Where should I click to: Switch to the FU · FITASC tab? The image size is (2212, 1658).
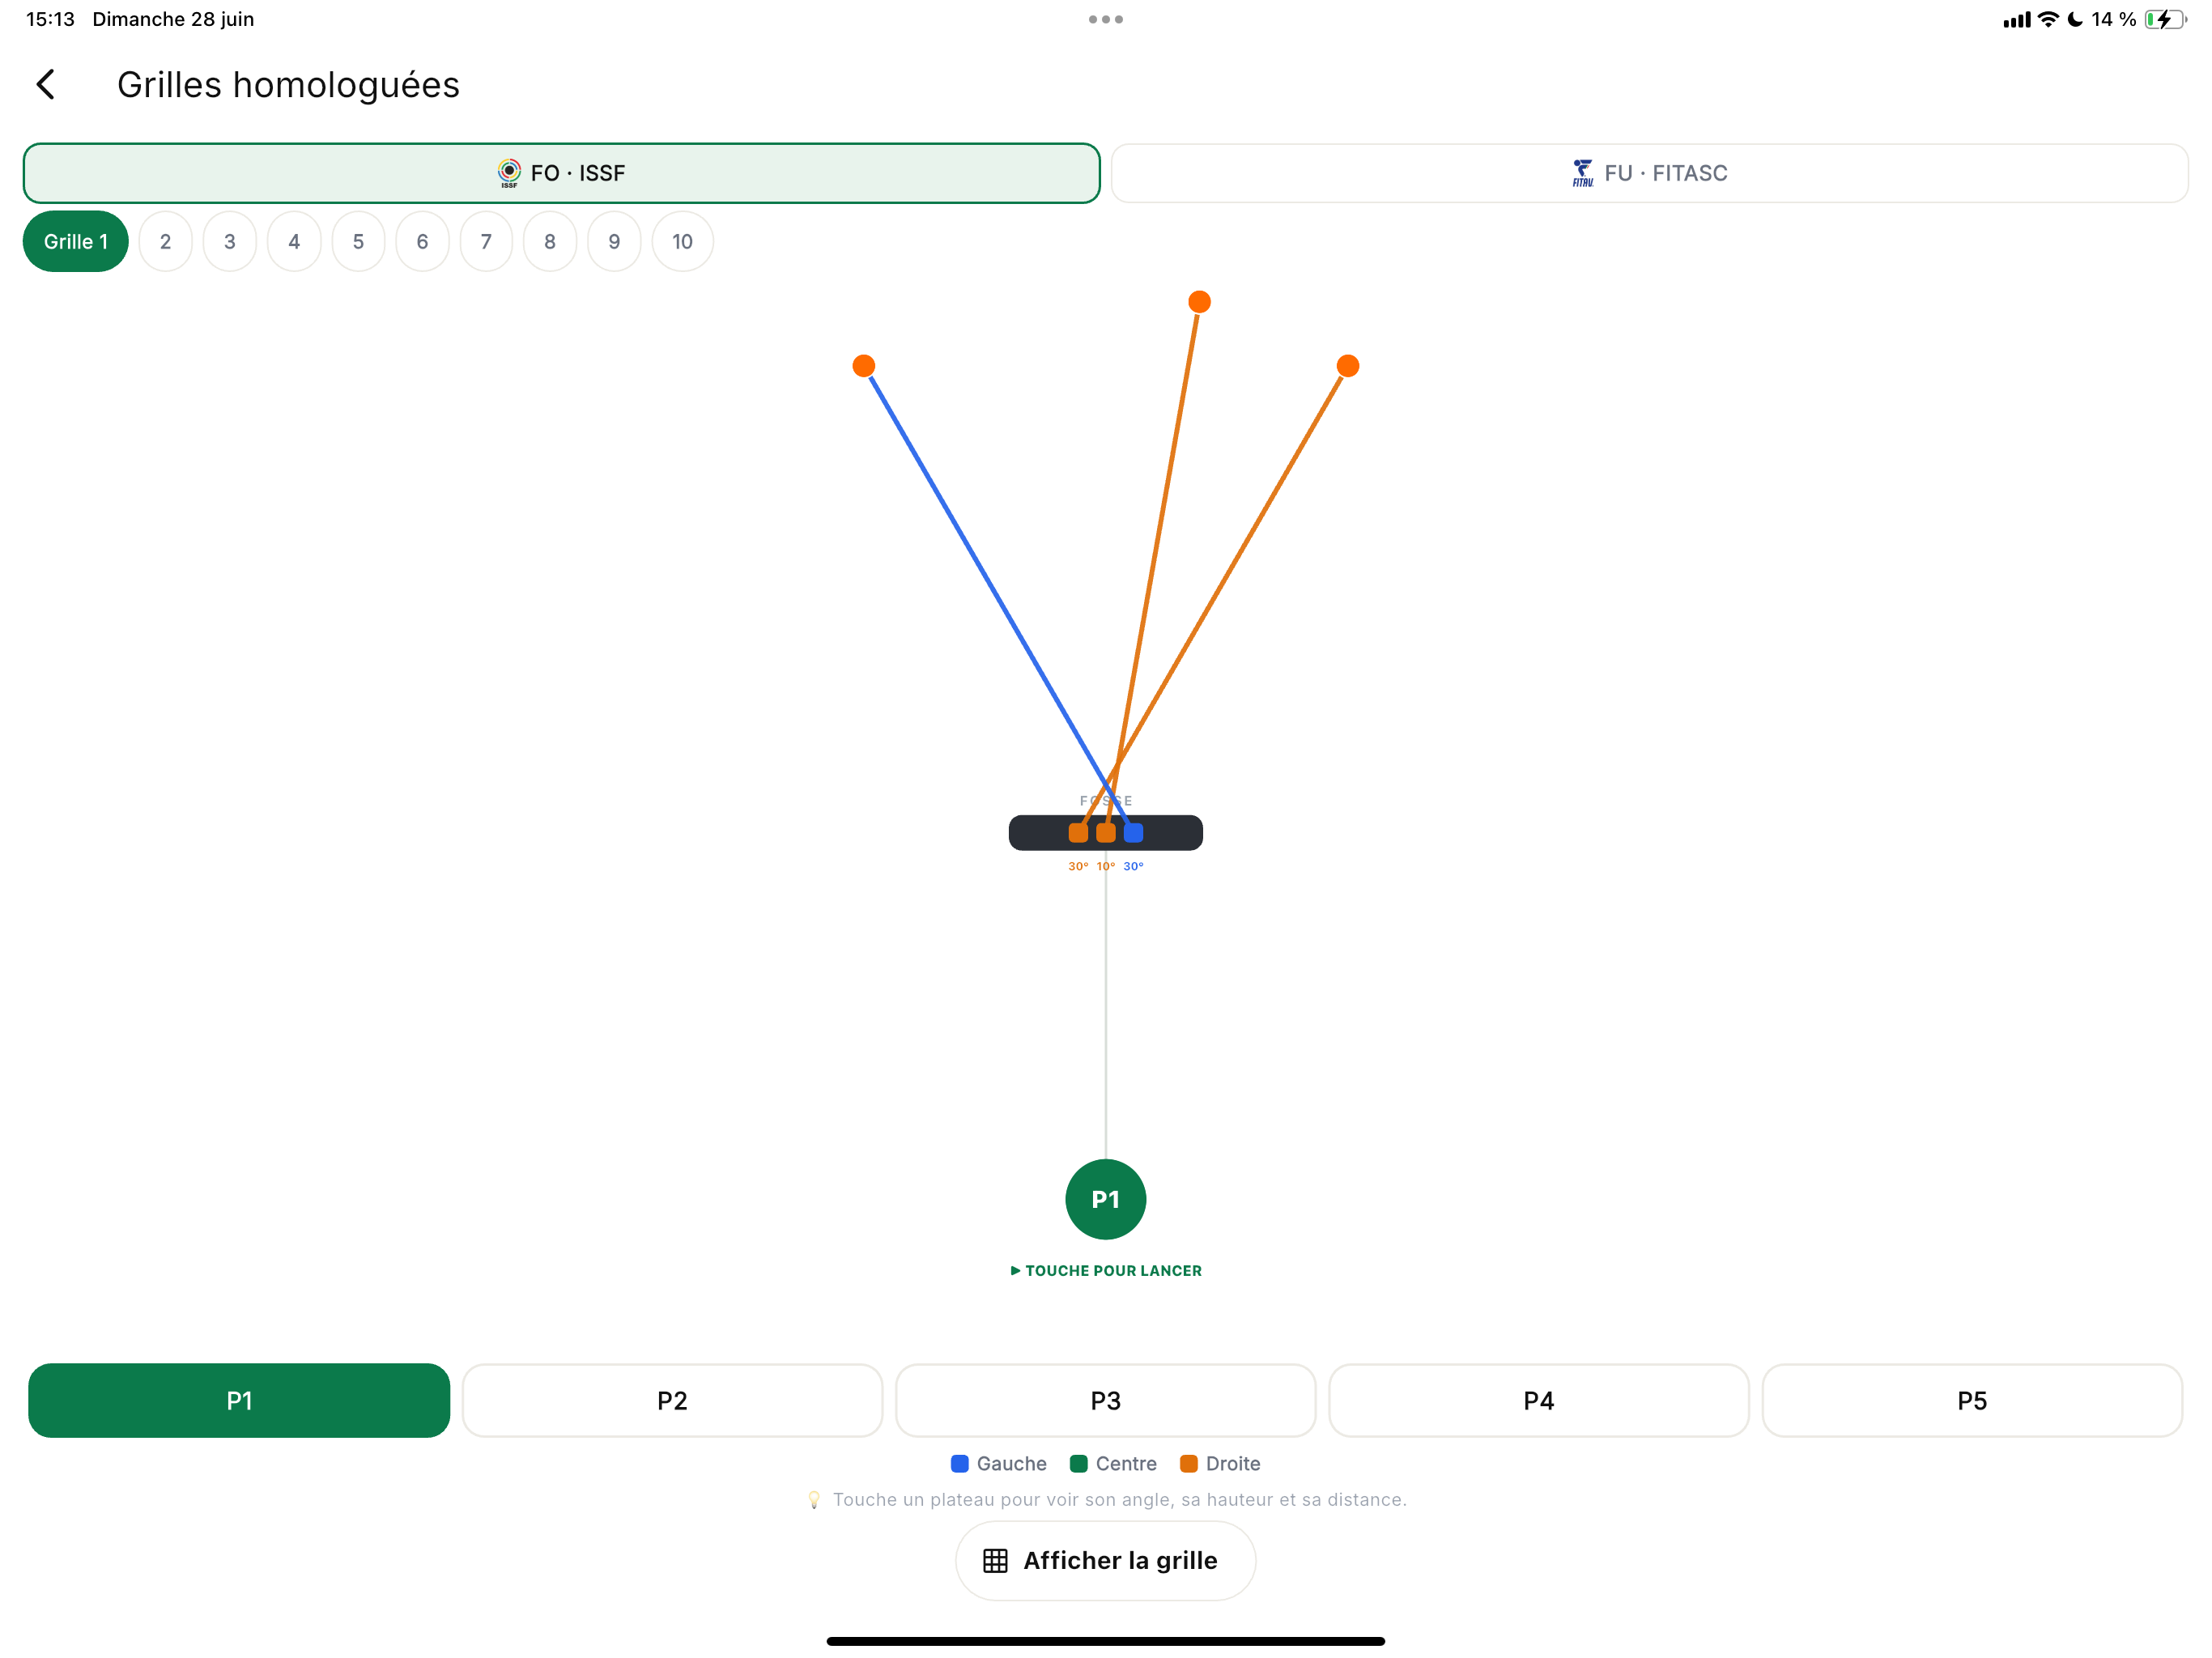tap(1649, 173)
